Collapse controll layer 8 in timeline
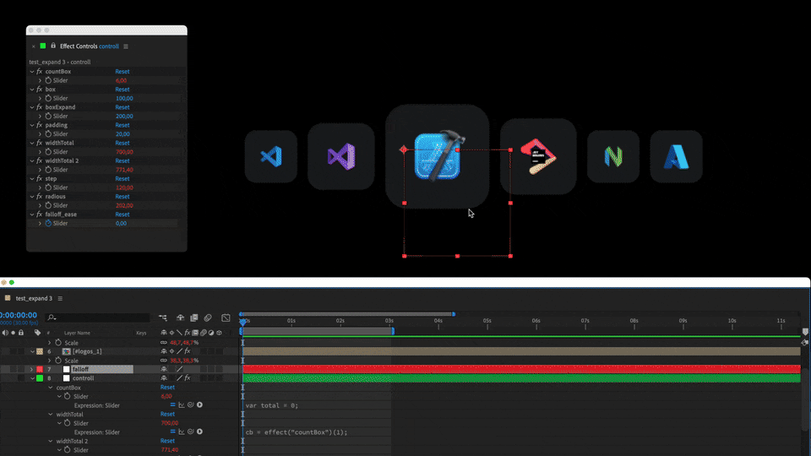Viewport: 811px width, 456px height. point(32,378)
